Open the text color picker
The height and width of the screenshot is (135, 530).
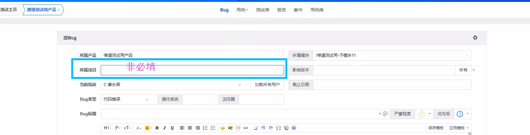tap(139, 128)
